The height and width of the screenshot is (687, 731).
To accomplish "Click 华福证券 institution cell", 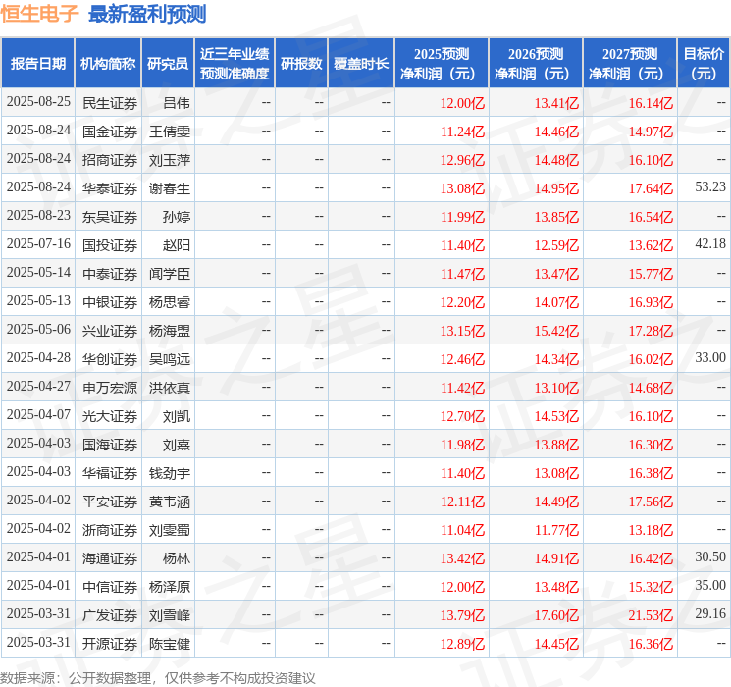I will [x=110, y=473].
